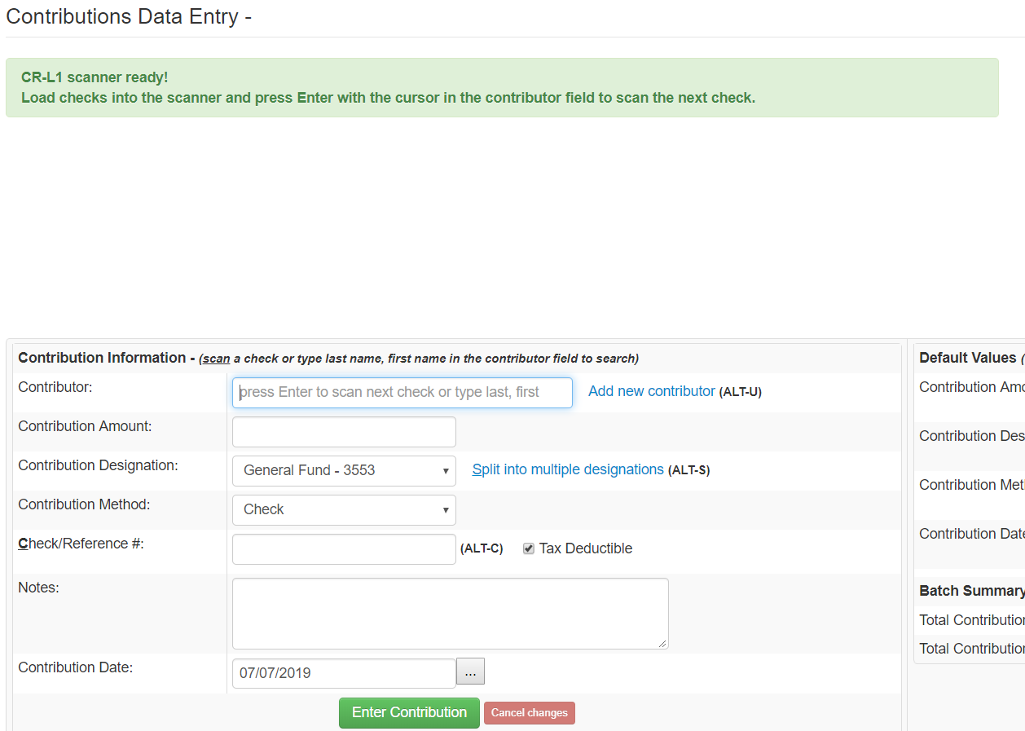Viewport: 1025px width, 731px height.
Task: Click inside the Contributor search field
Action: (x=402, y=392)
